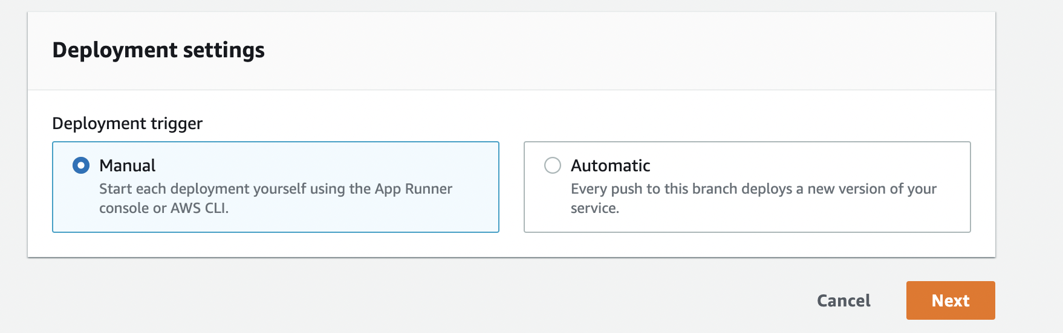Click "AWS CLI" text in Manual description
The image size is (1063, 333).
click(x=198, y=208)
